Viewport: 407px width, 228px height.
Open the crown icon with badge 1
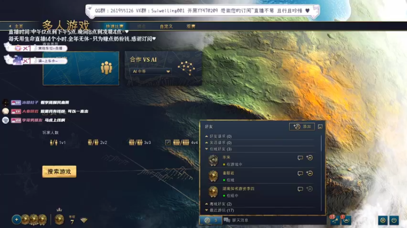coord(346,220)
